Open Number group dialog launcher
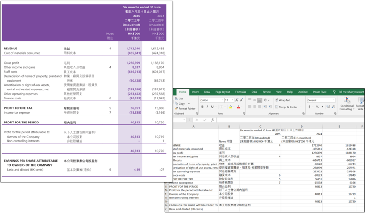Image resolution: width=366 pixels, height=213 pixels. (335, 113)
